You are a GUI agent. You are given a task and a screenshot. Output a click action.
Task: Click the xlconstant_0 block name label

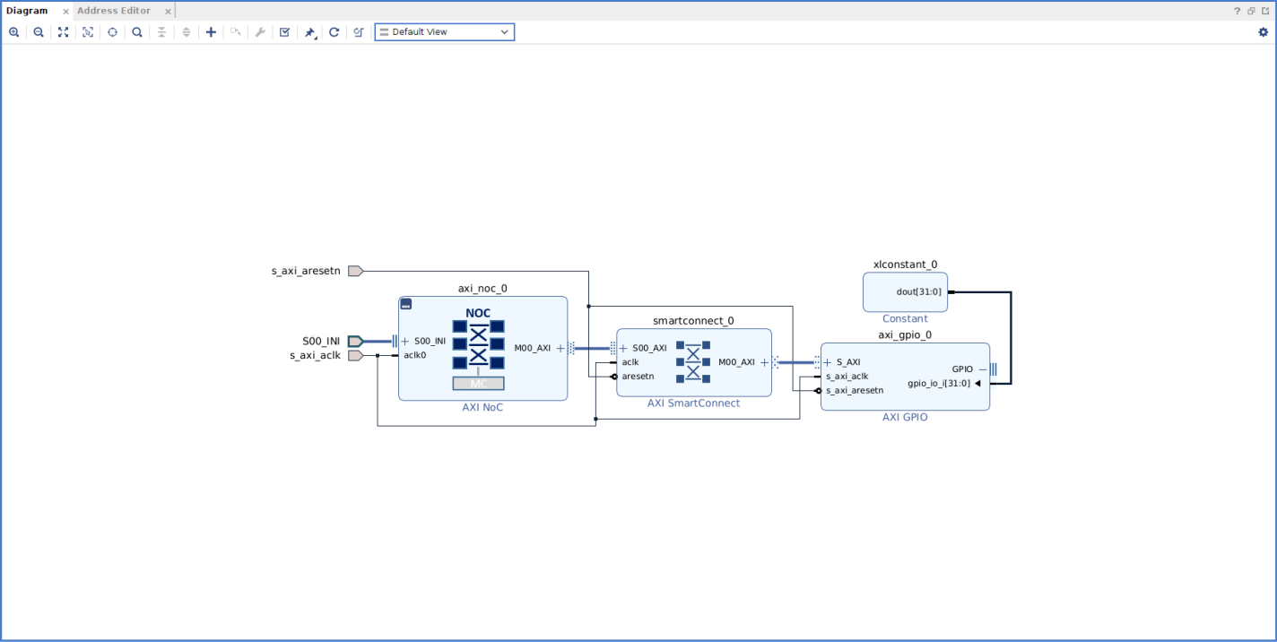pyautogui.click(x=905, y=265)
